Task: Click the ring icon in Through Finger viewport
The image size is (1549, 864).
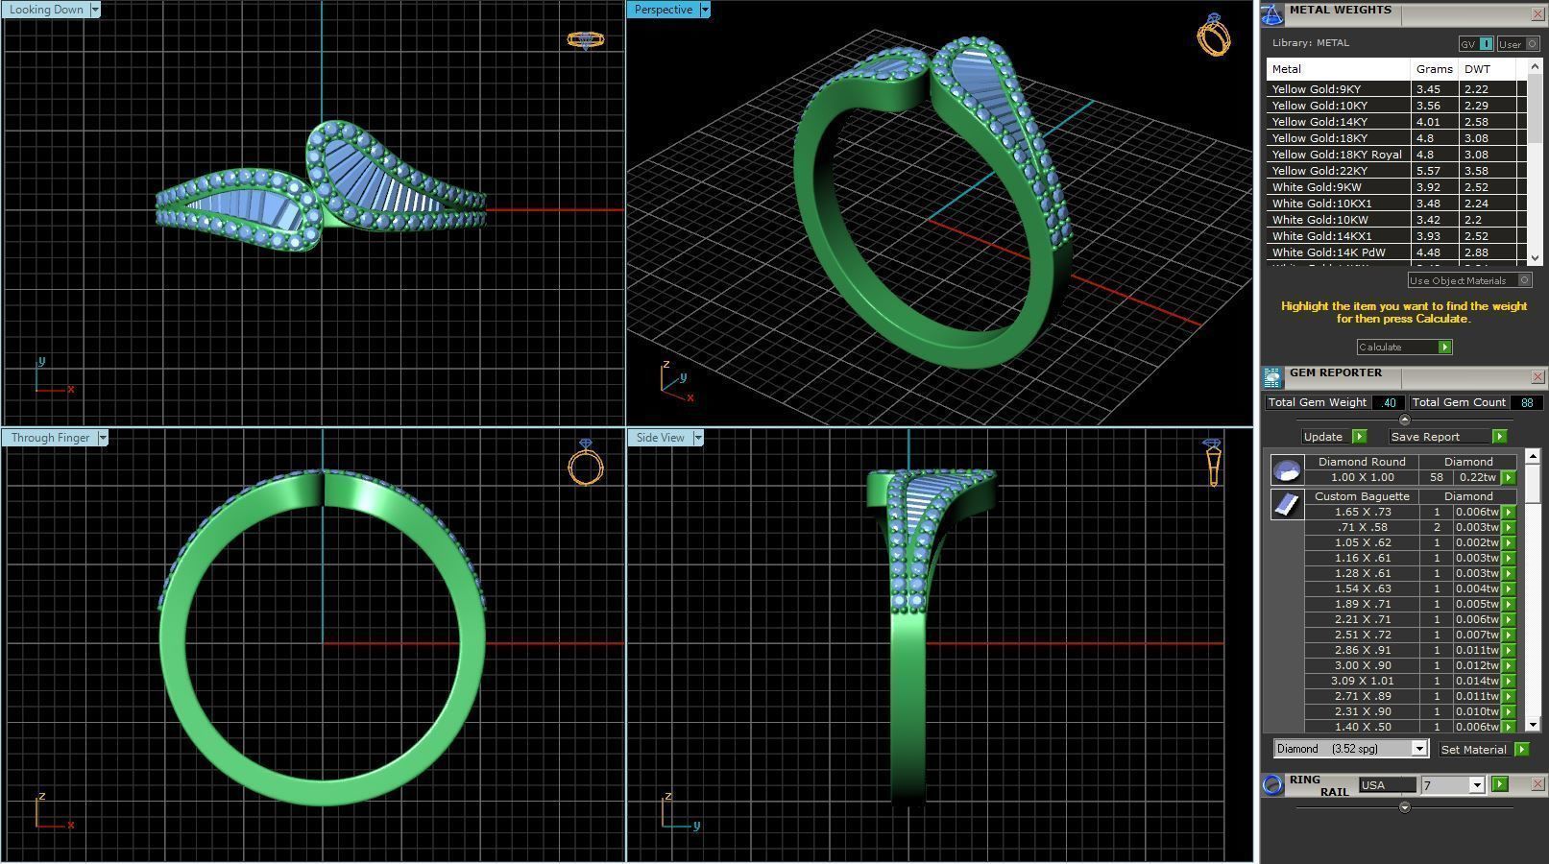Action: point(586,463)
